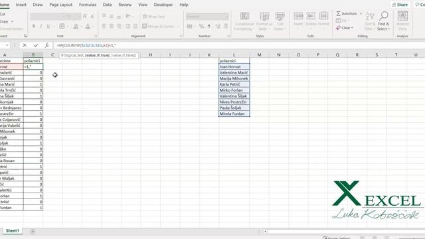Screen dimensions: 425x239
Task: Click the Share button
Action: [x=400, y=5]
